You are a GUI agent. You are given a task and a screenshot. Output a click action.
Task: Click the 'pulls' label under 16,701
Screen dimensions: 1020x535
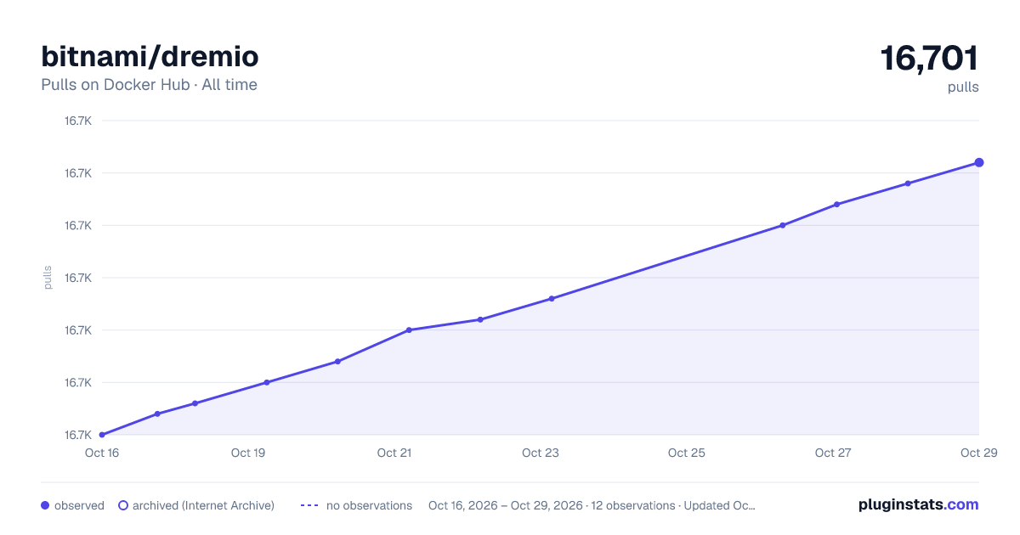point(963,87)
